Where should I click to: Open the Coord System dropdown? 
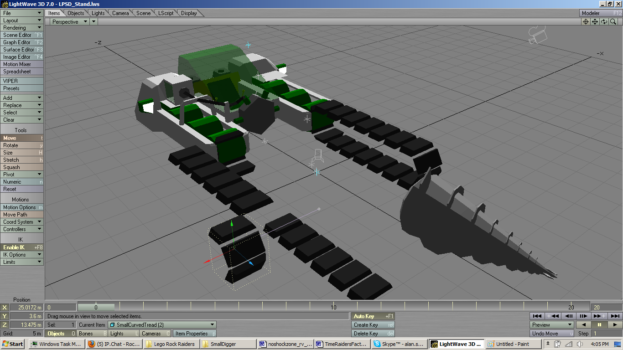22,222
